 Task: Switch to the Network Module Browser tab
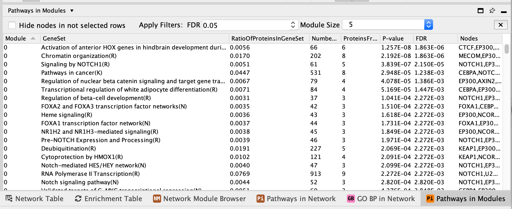[x=199, y=199]
